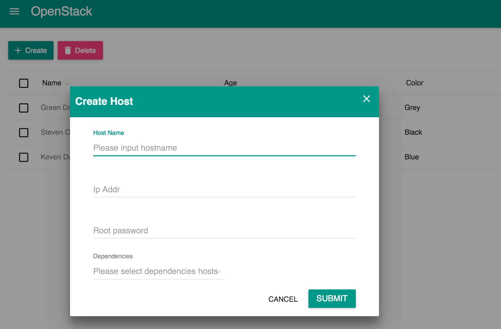The width and height of the screenshot is (501, 329).
Task: Click the dependencies dropdown arrow
Action: [x=219, y=272]
